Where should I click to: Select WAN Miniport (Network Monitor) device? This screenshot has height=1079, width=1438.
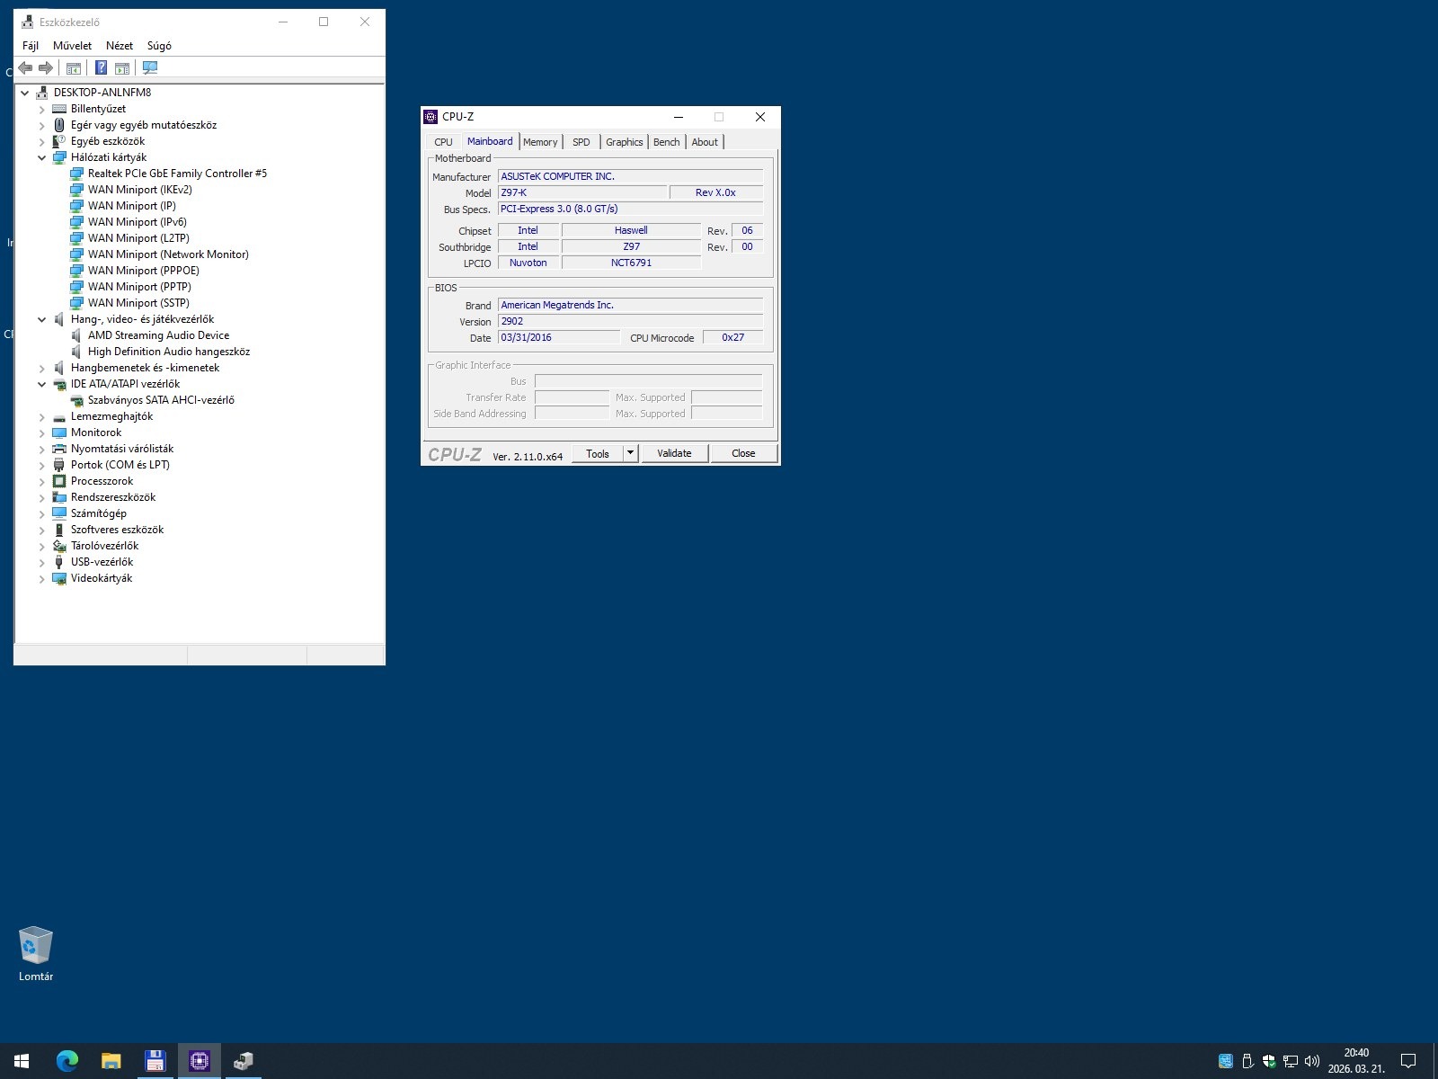tap(168, 254)
